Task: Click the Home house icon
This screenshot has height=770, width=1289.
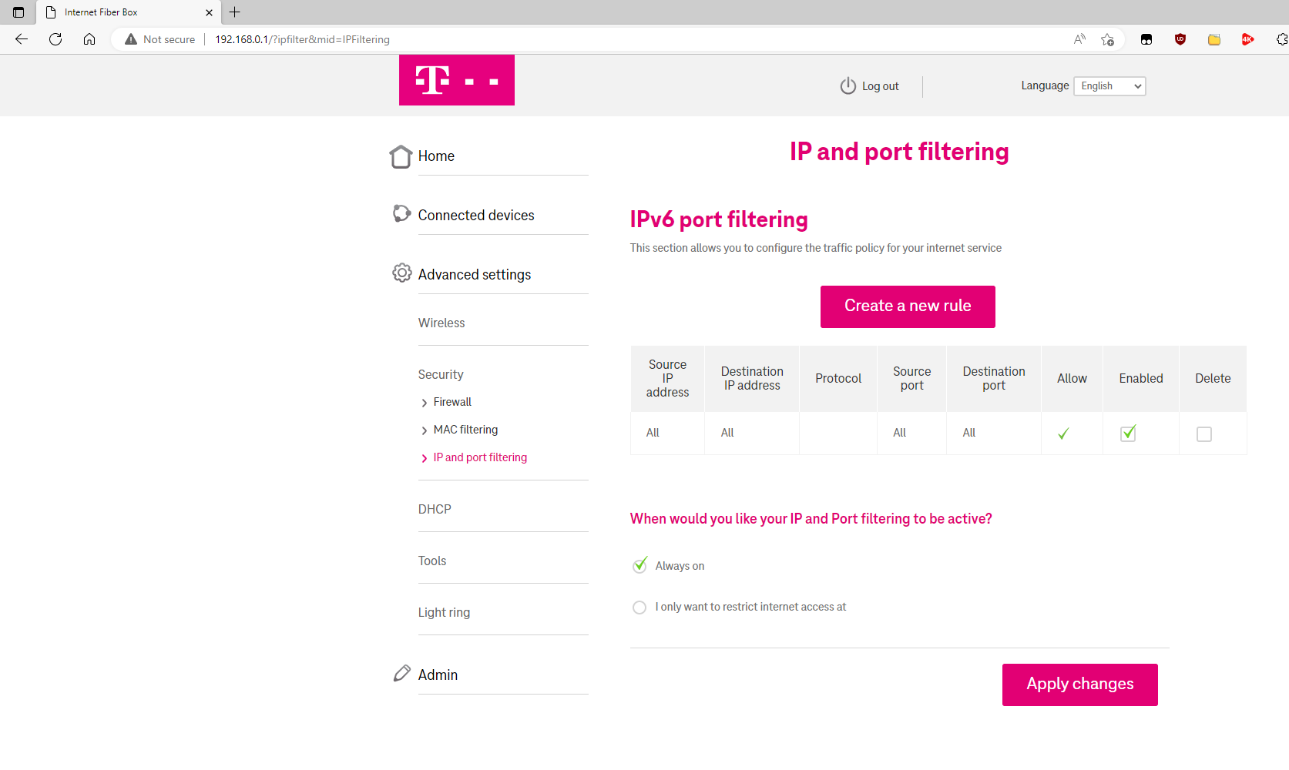Action: (401, 156)
